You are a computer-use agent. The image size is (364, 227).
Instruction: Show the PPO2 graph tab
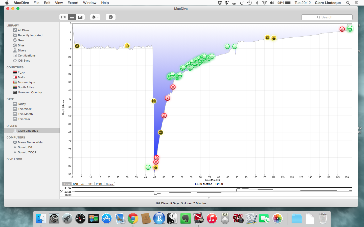[99, 184]
